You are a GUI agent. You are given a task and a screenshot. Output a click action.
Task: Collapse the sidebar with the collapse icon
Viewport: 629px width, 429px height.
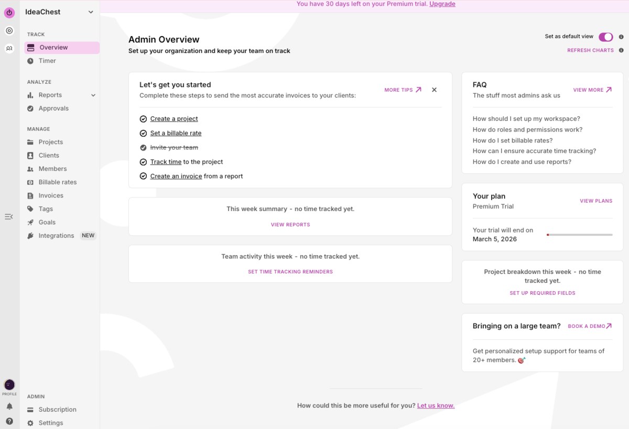8,216
